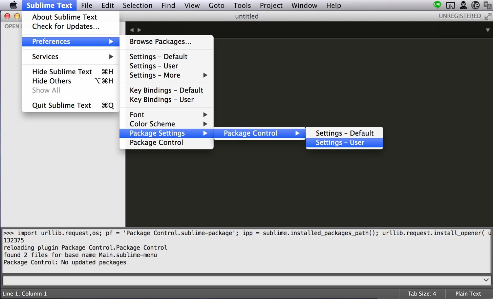Expand the Package Settings submenu
Screen dimensions: 493x299
tap(167, 133)
